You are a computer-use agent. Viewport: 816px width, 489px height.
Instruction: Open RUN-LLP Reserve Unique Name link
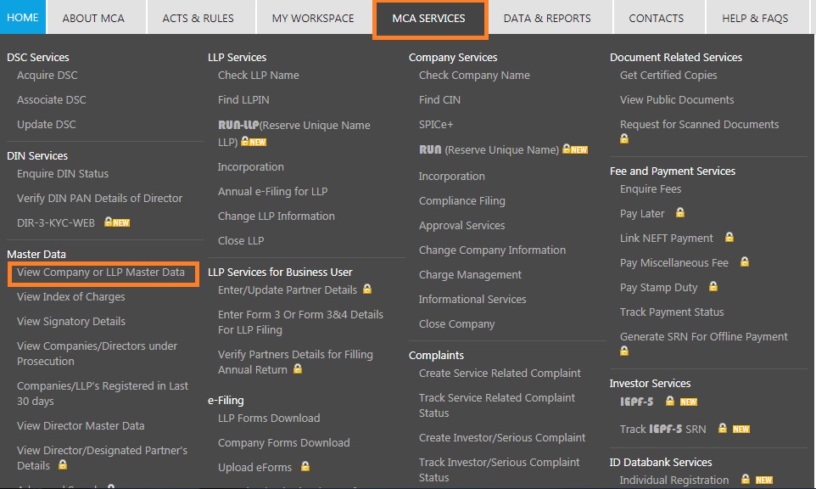[x=294, y=133]
